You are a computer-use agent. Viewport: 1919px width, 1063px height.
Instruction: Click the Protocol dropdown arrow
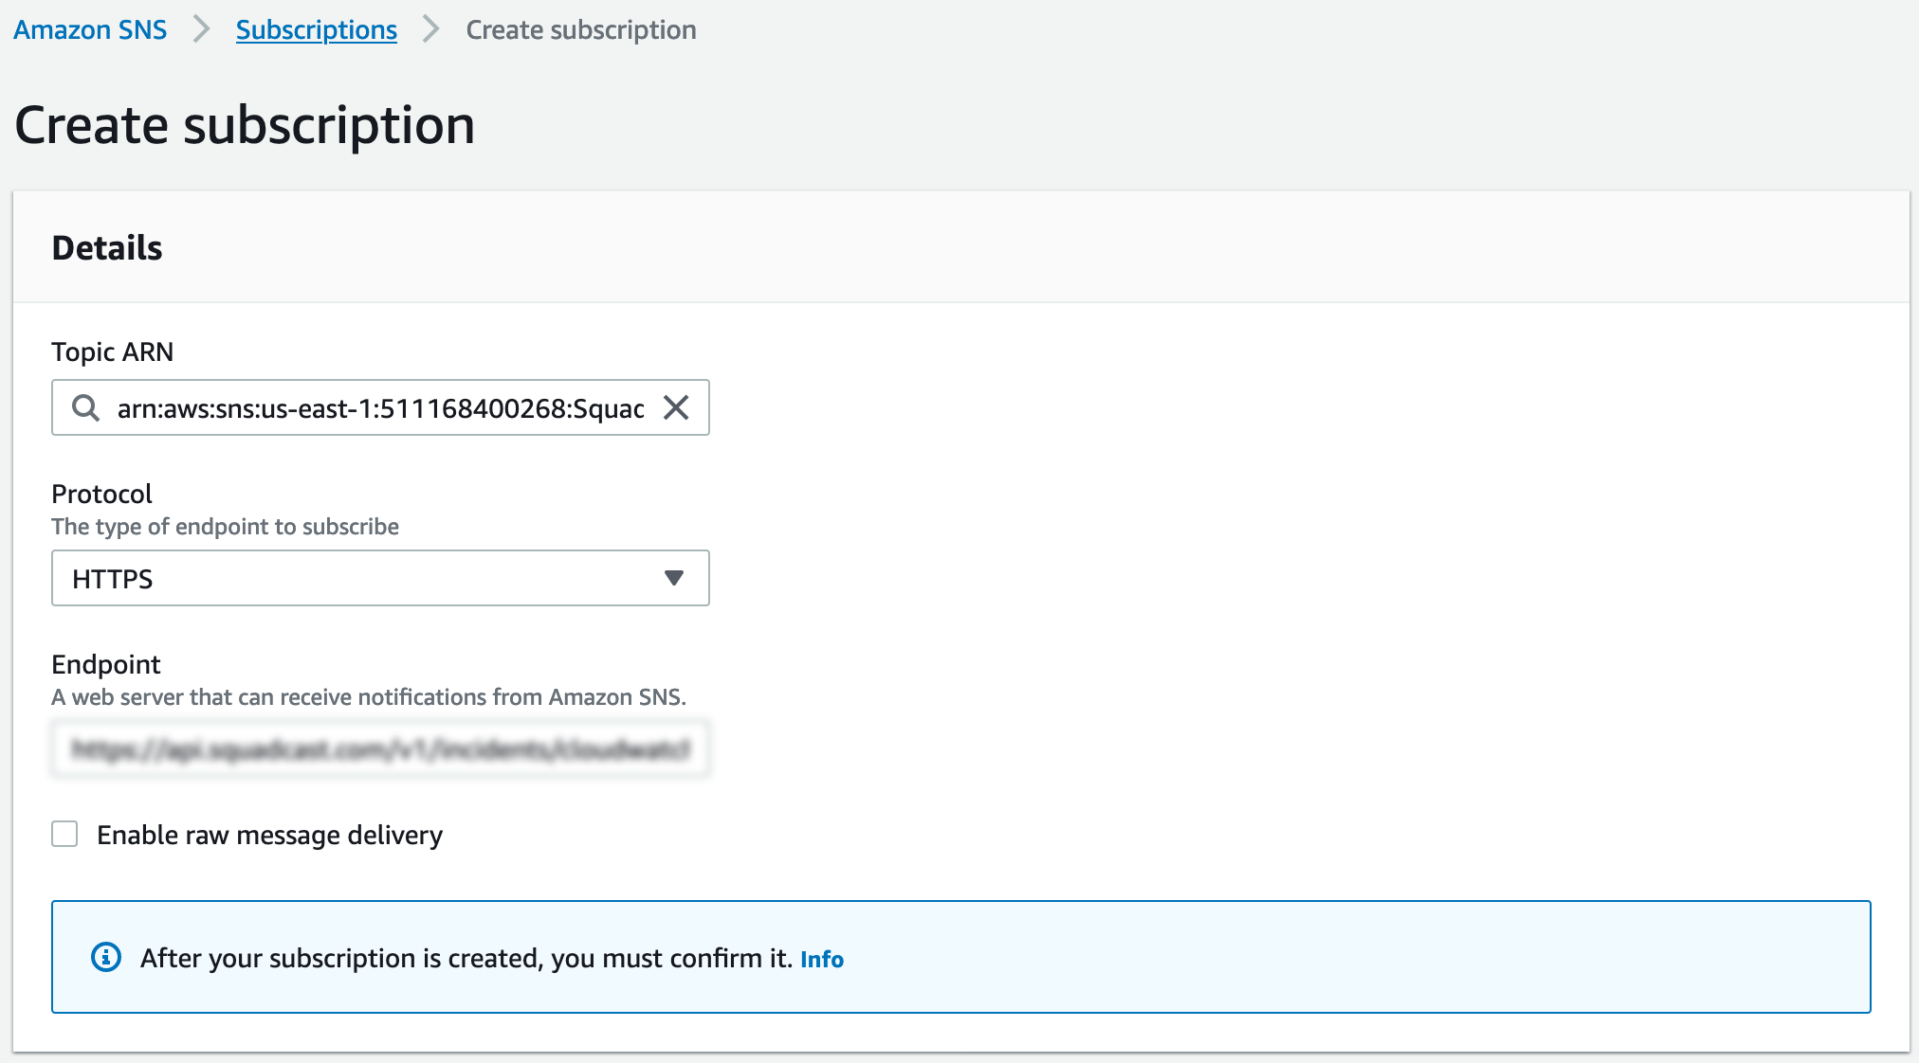click(673, 578)
